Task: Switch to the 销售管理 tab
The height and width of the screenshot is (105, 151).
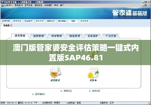Action: point(38,36)
